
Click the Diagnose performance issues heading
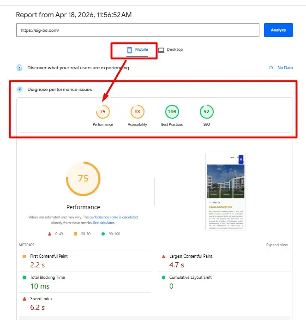[x=60, y=90]
